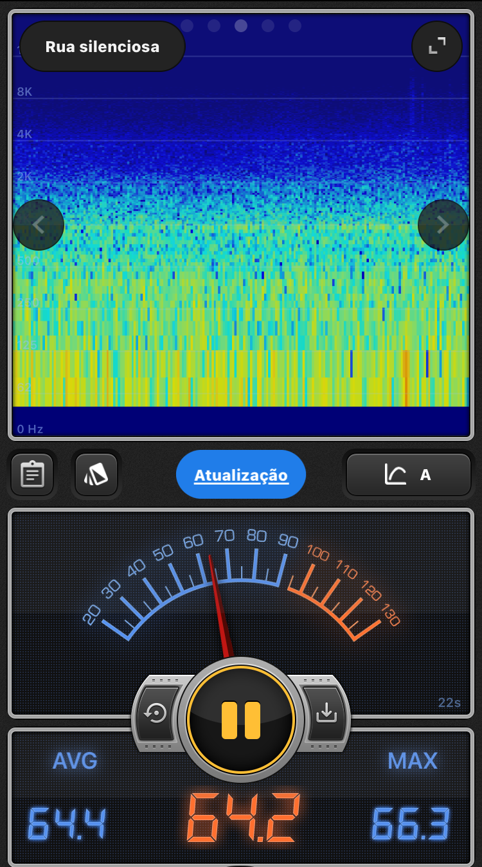
Task: Open the clipboard notes icon
Action: click(32, 475)
